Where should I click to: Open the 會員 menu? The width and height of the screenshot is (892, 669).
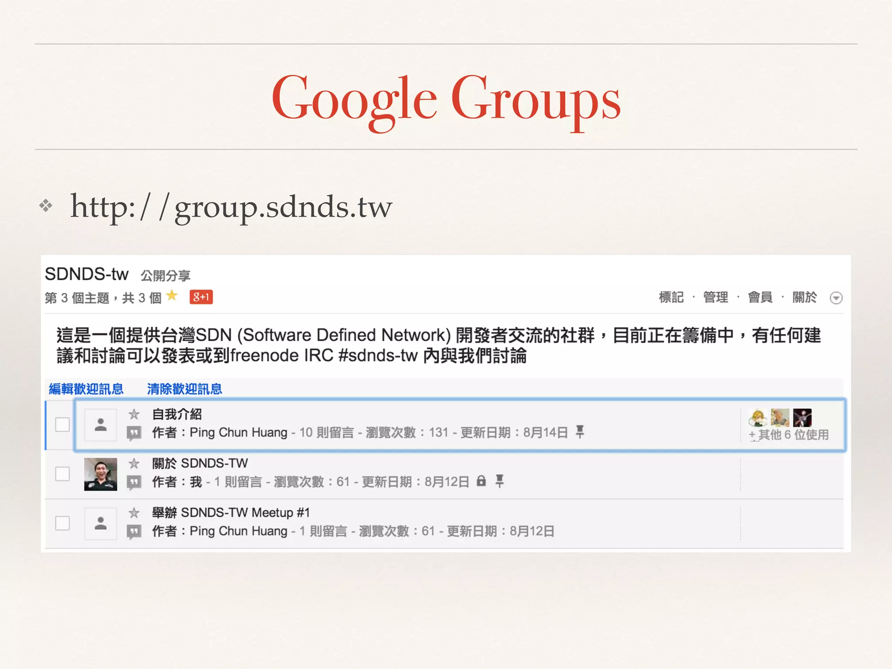point(760,297)
